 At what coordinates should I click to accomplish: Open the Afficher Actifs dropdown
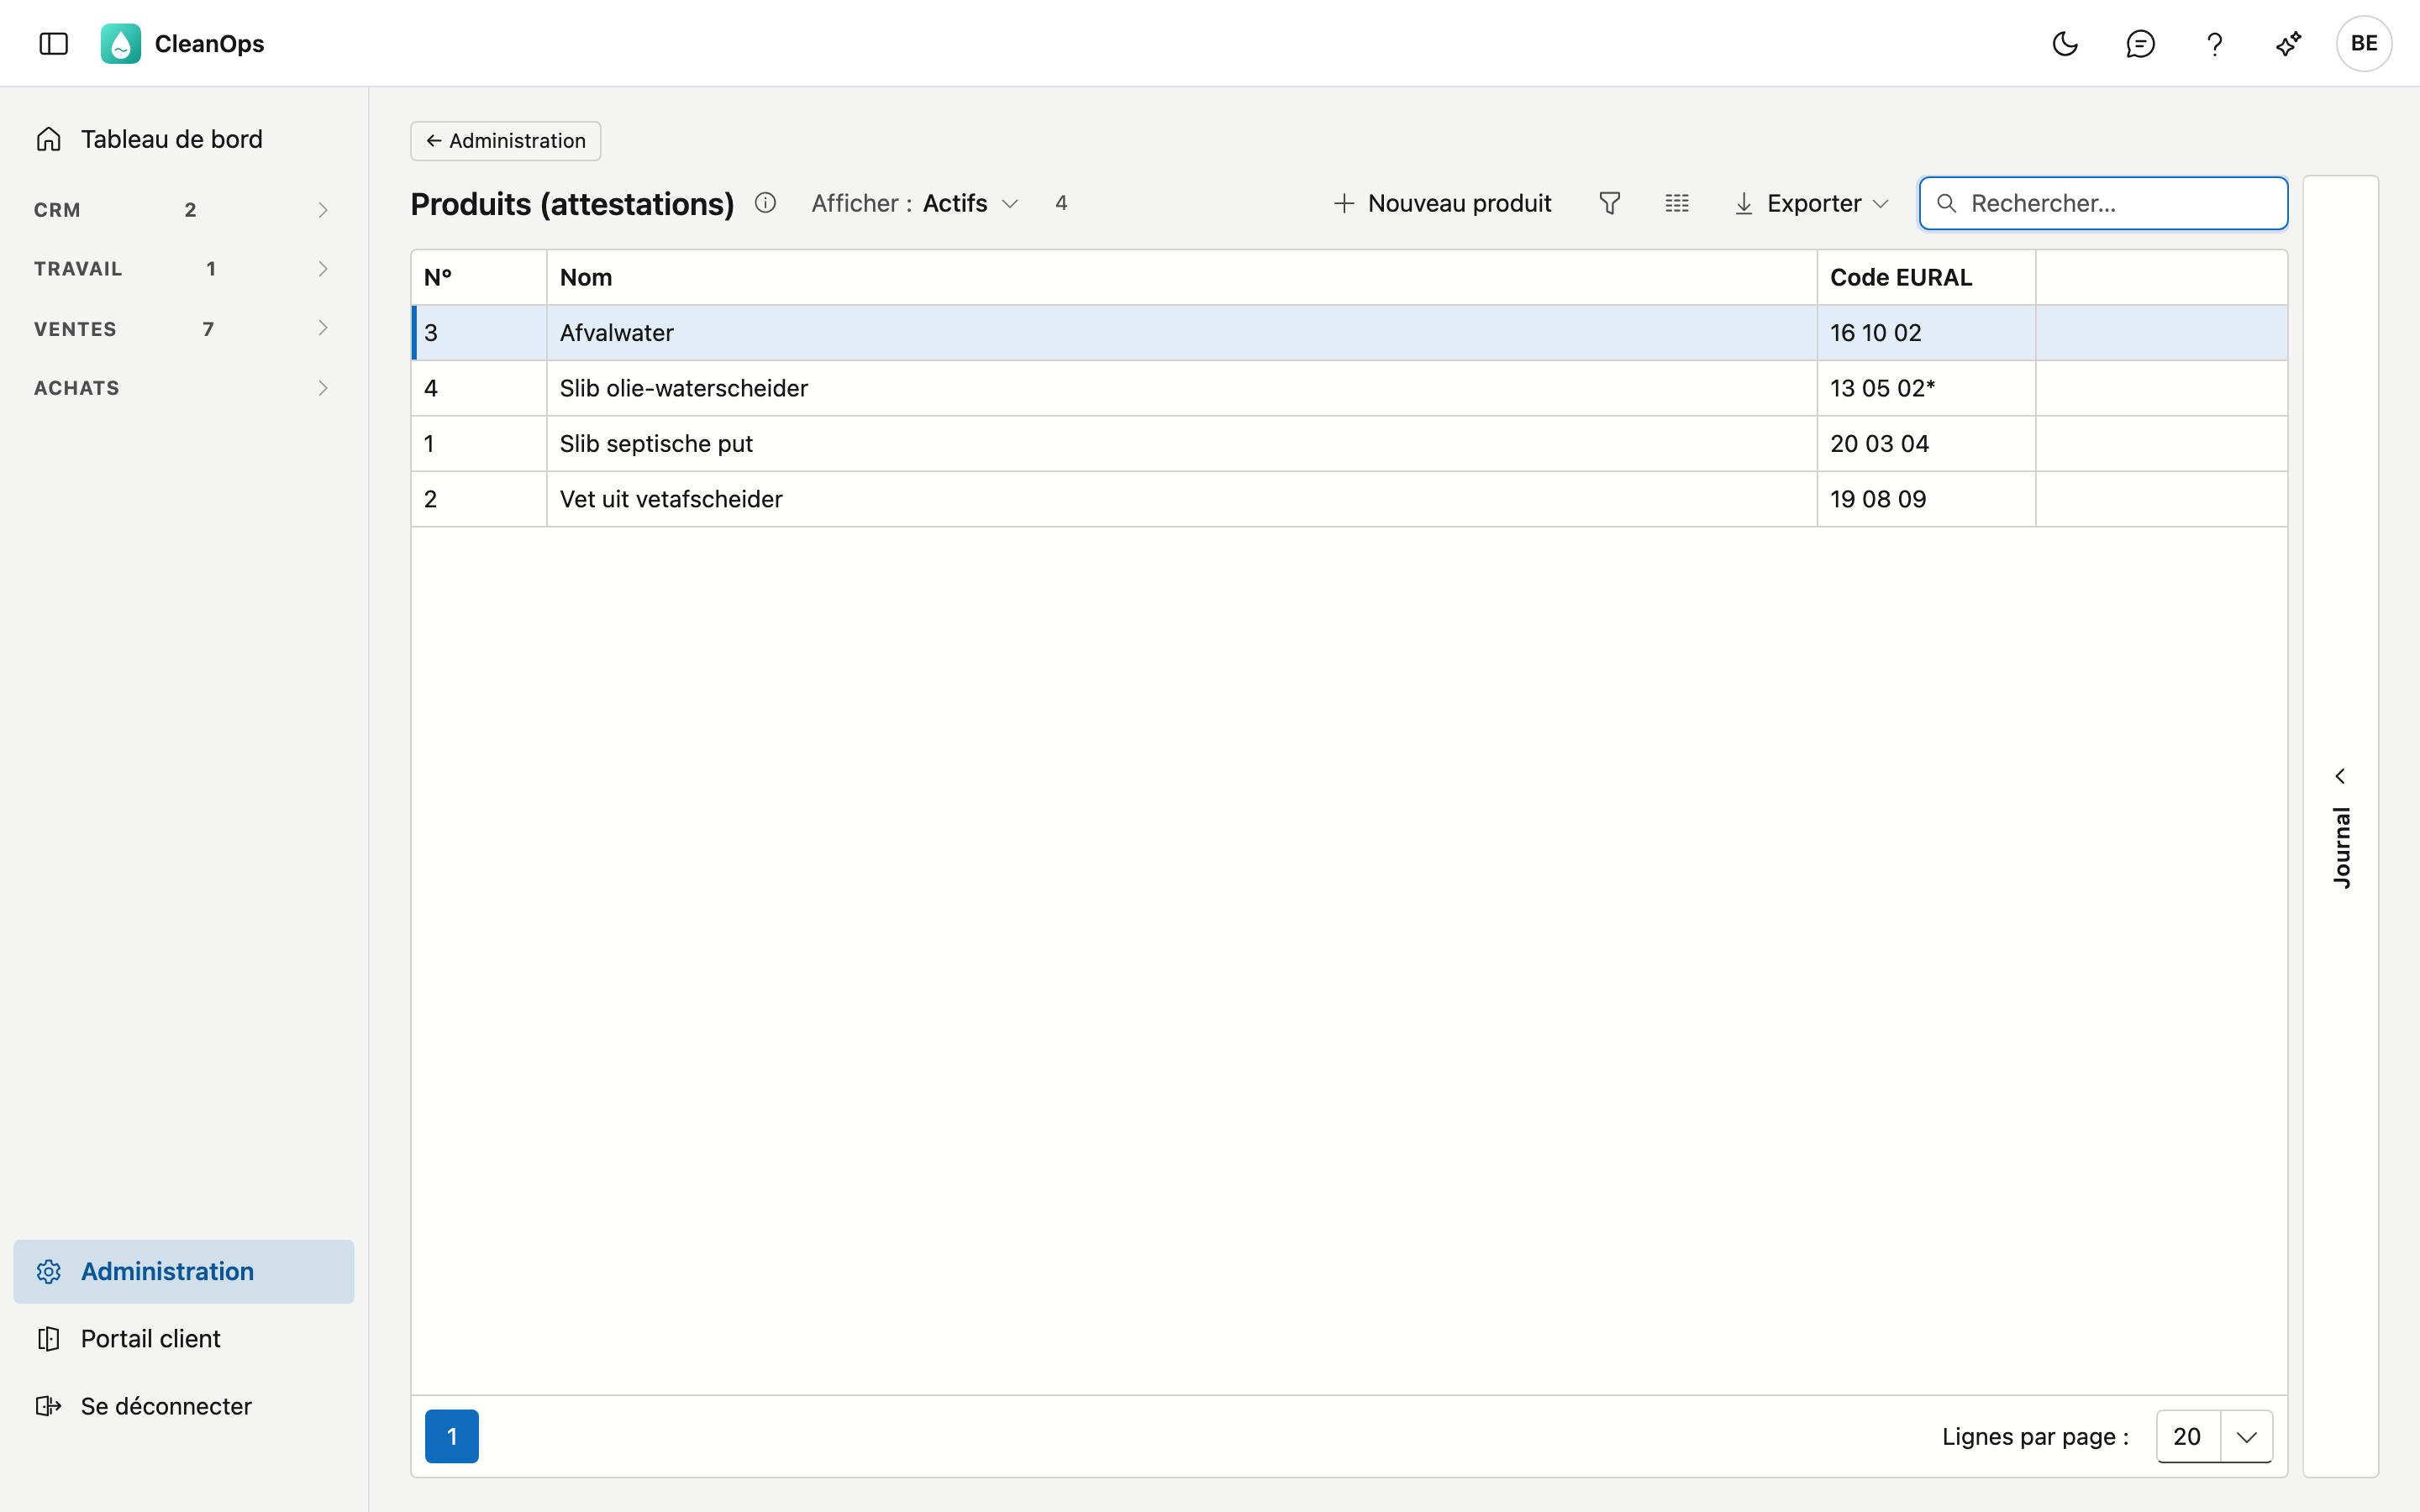[915, 203]
